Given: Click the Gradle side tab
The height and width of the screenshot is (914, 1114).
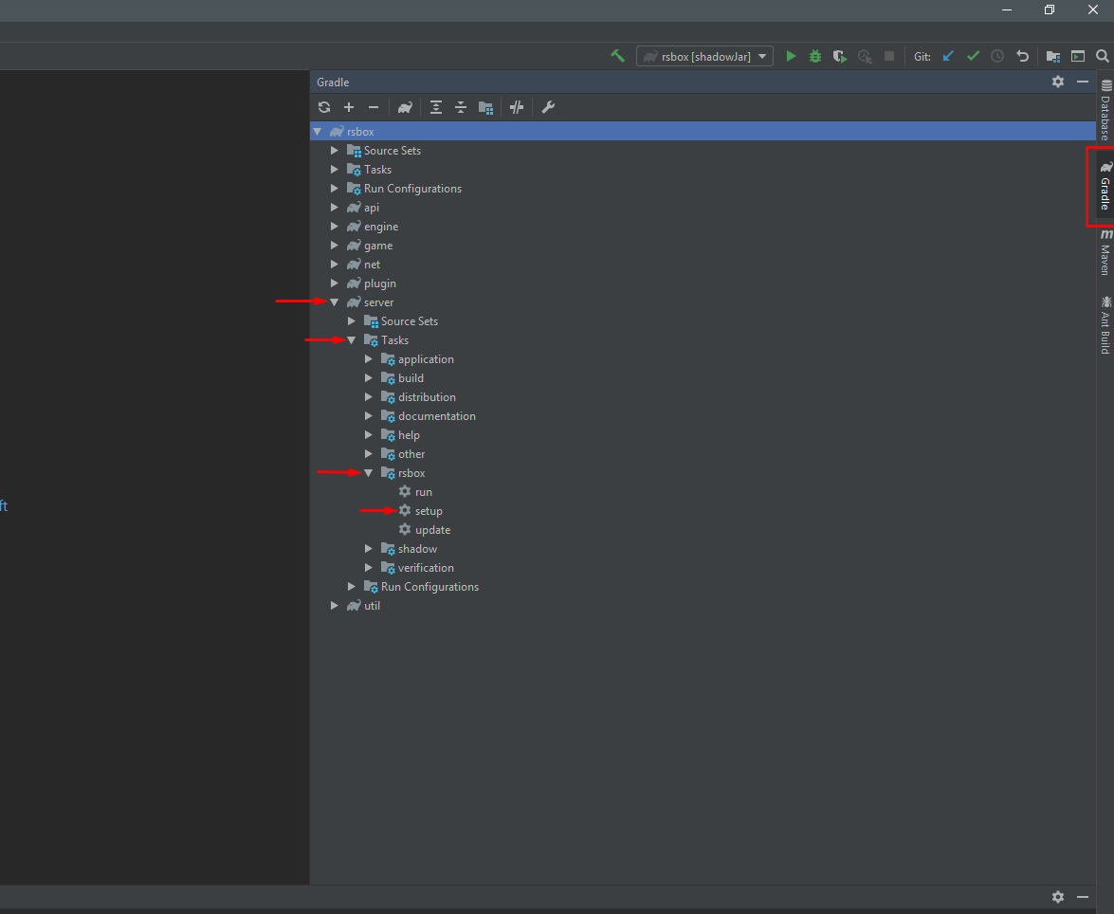Looking at the screenshot, I should point(1105,186).
